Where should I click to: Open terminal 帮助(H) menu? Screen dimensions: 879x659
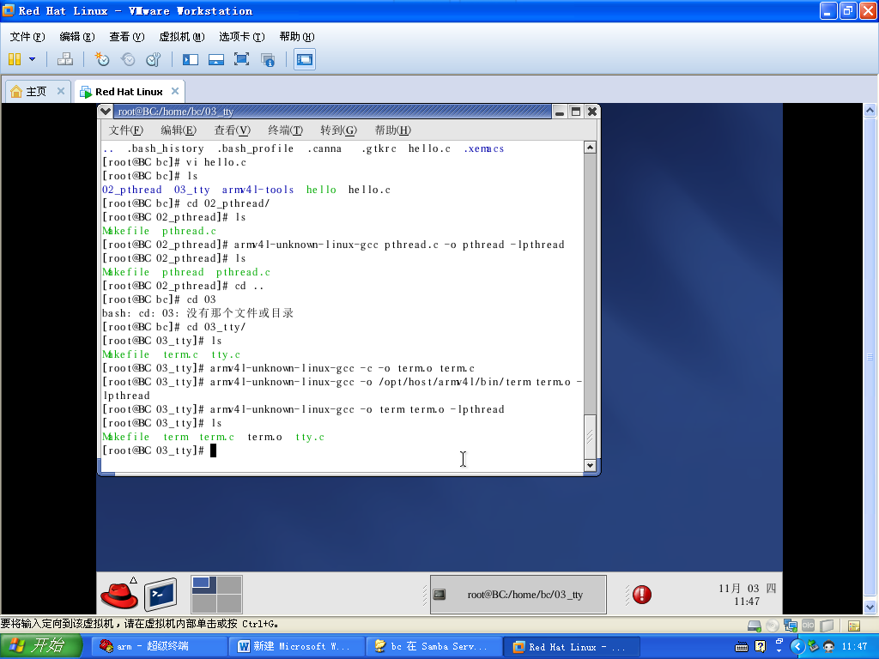click(x=392, y=130)
